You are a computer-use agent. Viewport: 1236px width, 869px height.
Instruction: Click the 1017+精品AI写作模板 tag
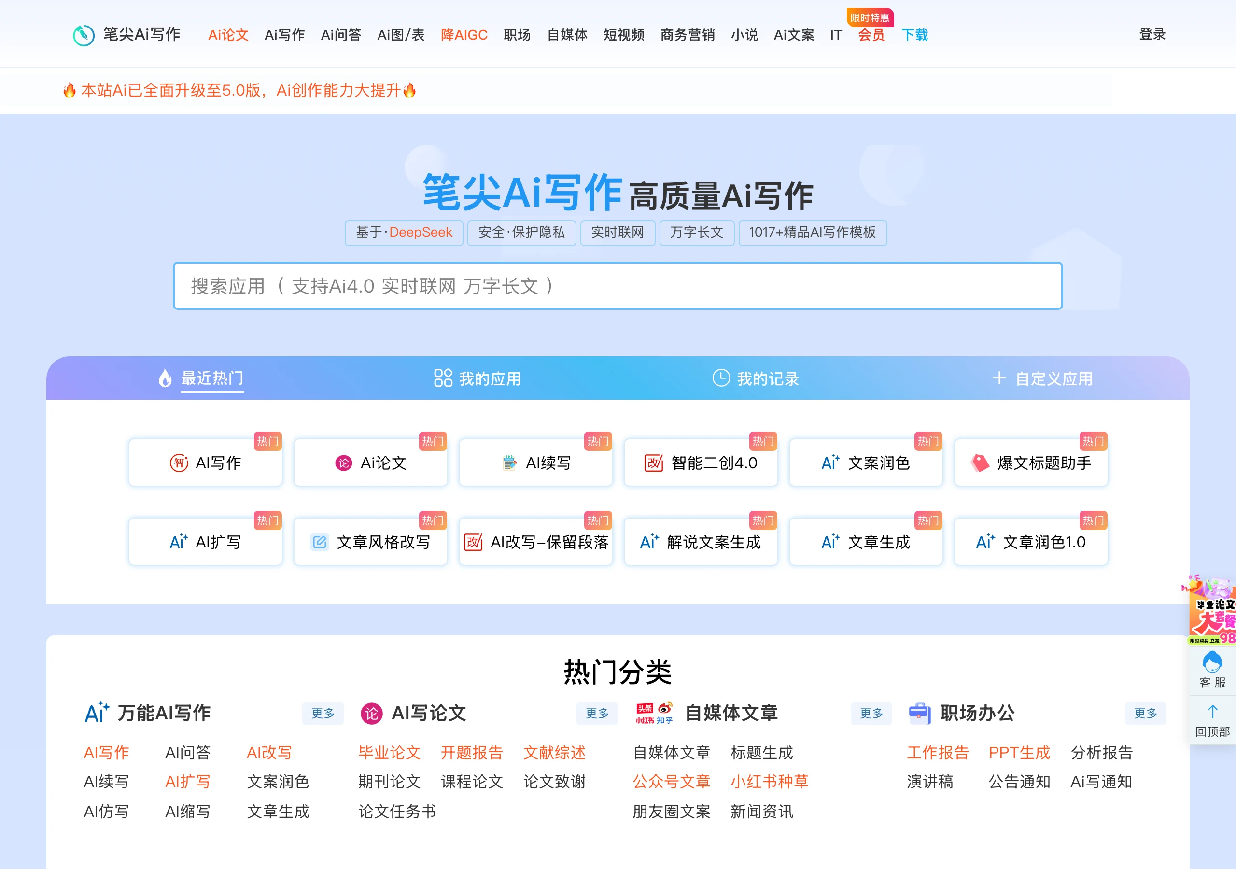tap(813, 233)
